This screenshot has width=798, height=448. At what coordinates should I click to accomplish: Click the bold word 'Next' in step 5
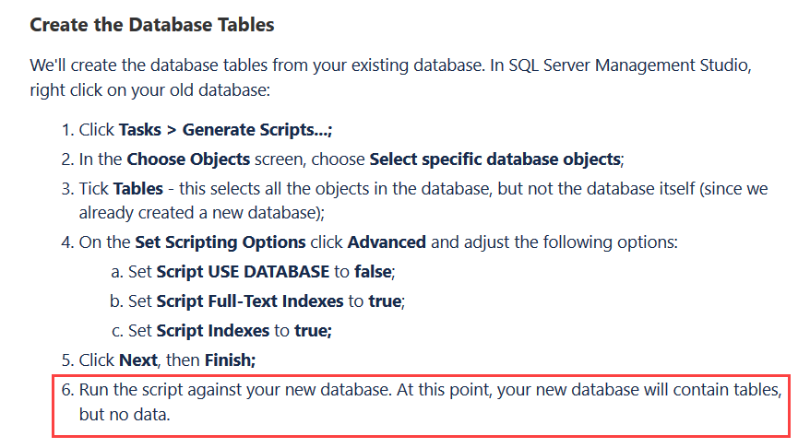coord(138,360)
